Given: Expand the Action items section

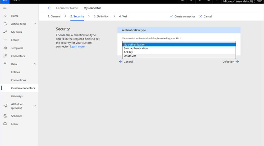Looking at the screenshot, I should 35,24.
